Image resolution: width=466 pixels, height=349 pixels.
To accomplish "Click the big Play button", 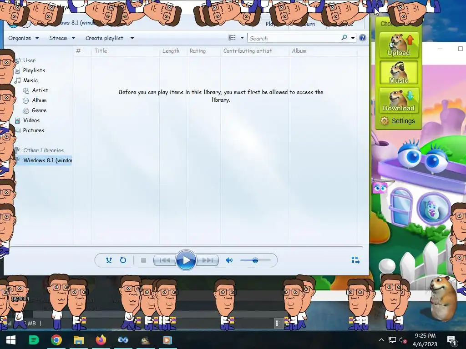I will coord(186,260).
